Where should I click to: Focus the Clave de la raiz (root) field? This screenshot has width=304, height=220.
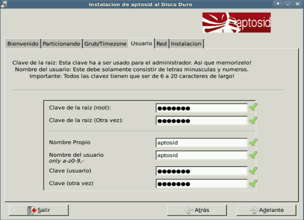click(x=201, y=108)
